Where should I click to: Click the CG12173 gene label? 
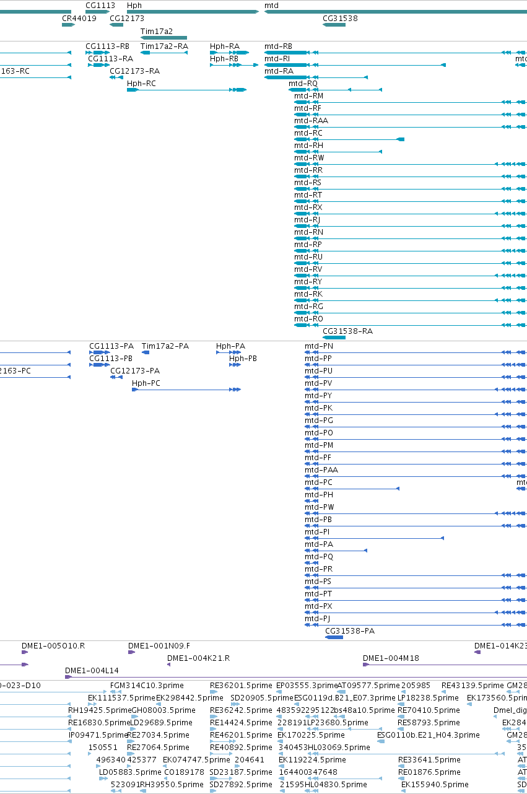(127, 19)
